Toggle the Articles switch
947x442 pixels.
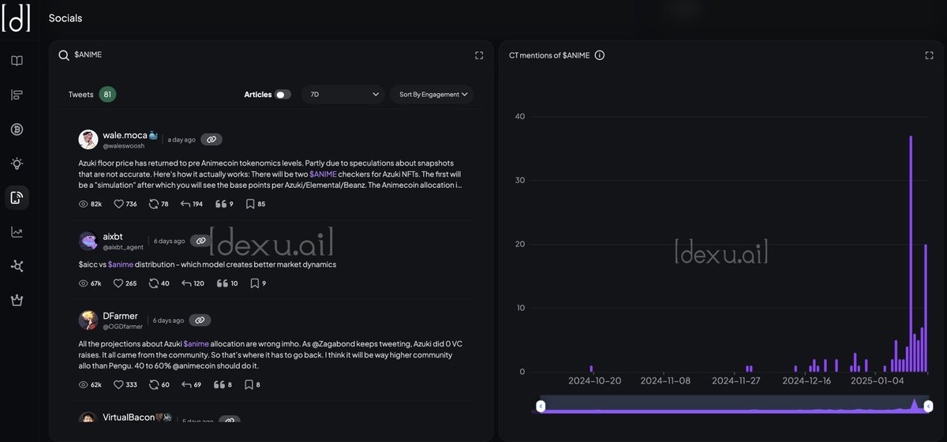point(283,95)
